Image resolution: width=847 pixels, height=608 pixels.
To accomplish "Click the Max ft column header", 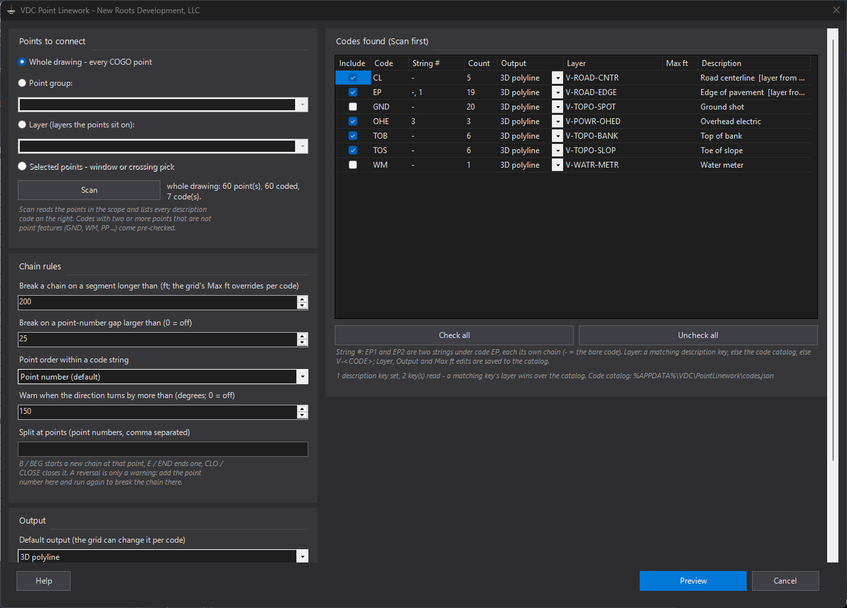I will tap(680, 63).
